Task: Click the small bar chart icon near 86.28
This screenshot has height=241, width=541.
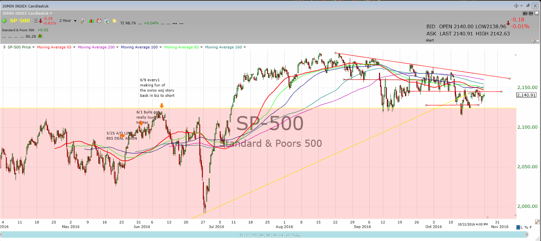Action: [x=40, y=36]
